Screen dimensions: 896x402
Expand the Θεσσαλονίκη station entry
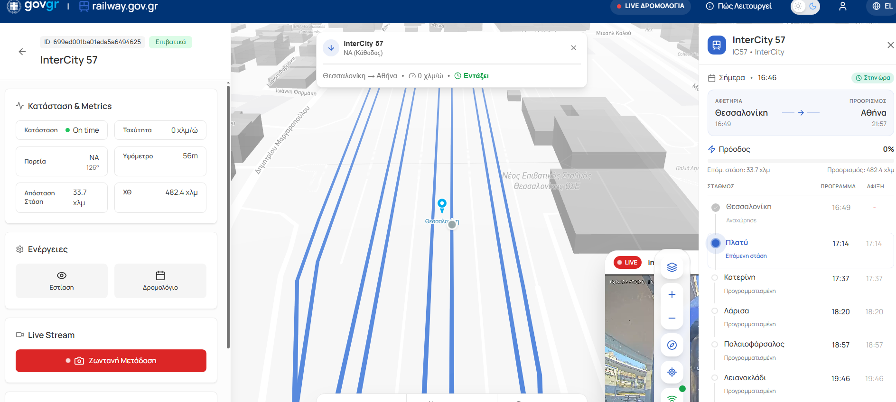click(x=800, y=213)
